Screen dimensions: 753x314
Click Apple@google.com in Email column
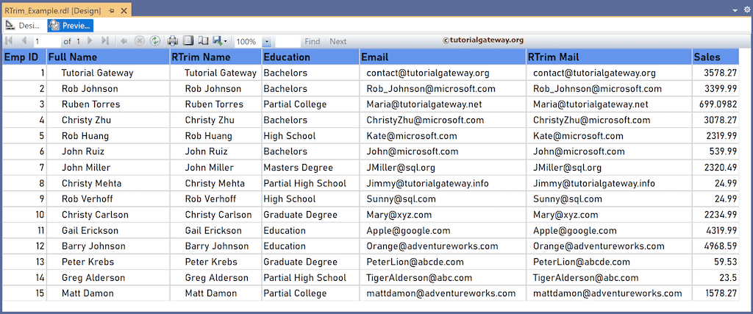point(408,230)
